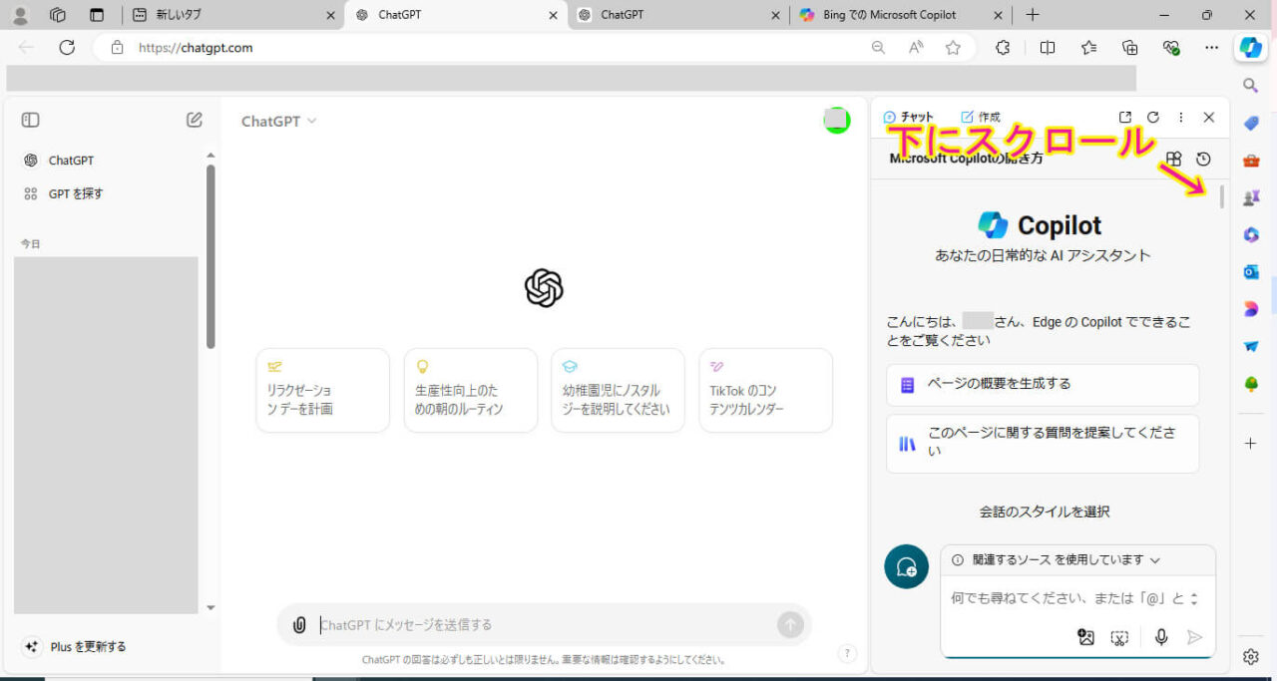Use the microphone in Copilot input
The image size is (1277, 681).
click(1161, 637)
